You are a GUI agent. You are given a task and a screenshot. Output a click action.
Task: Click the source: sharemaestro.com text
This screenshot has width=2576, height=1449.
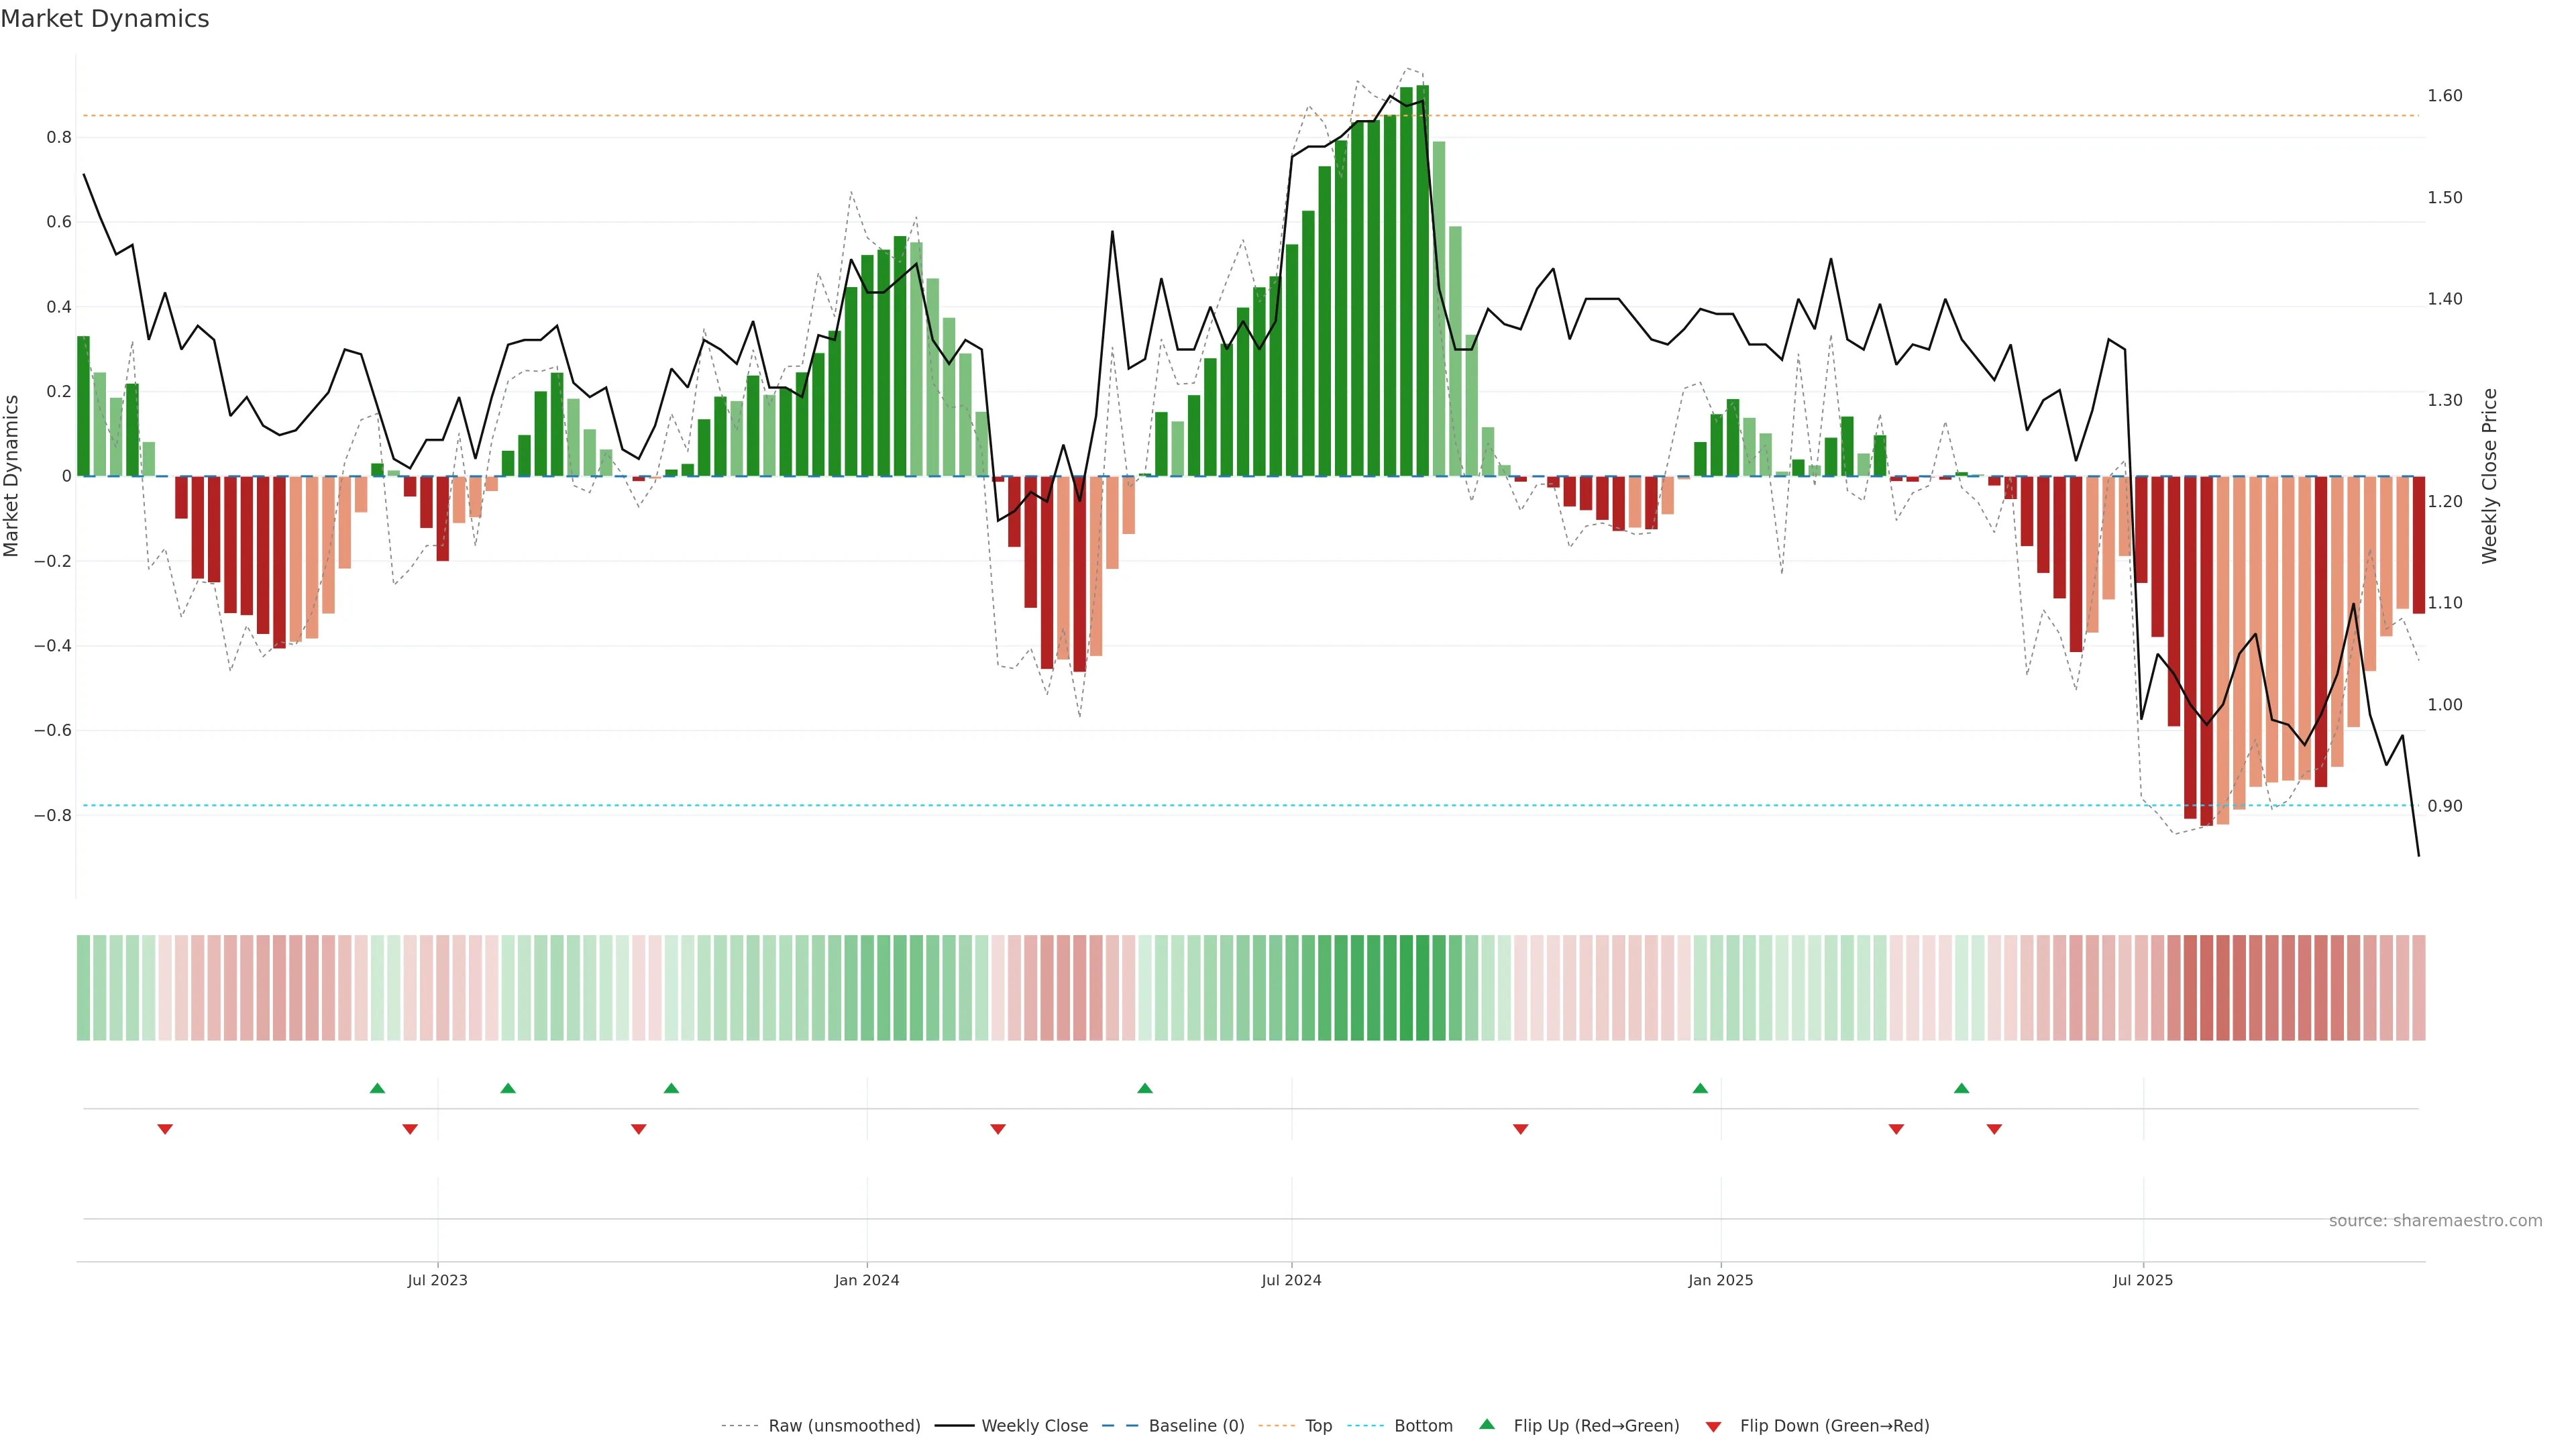(2435, 1220)
